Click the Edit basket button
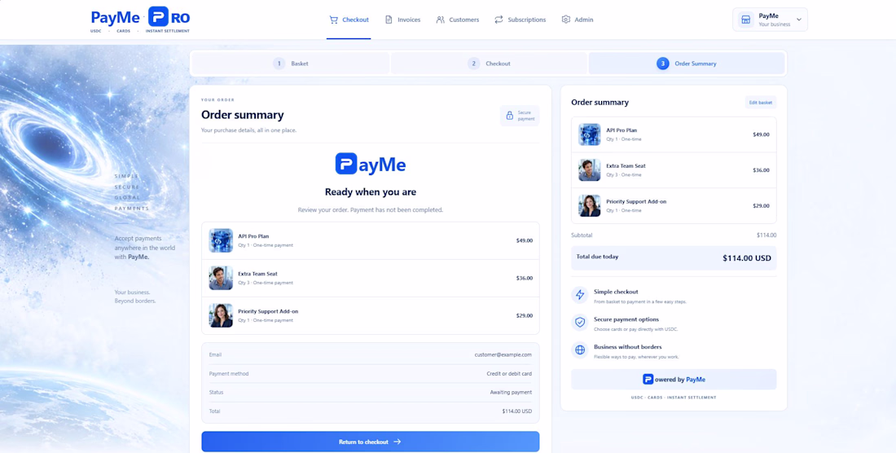This screenshot has height=453, width=896. 761,103
